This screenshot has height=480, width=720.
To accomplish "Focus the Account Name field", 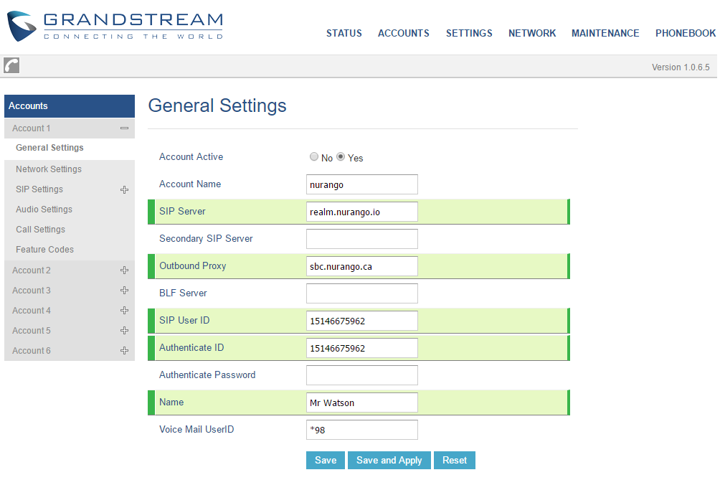I will (x=362, y=184).
